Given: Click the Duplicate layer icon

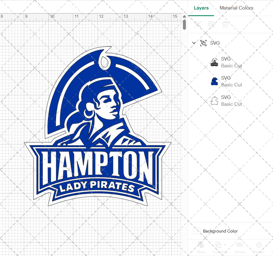Looking at the screenshot, I should coord(211,24).
